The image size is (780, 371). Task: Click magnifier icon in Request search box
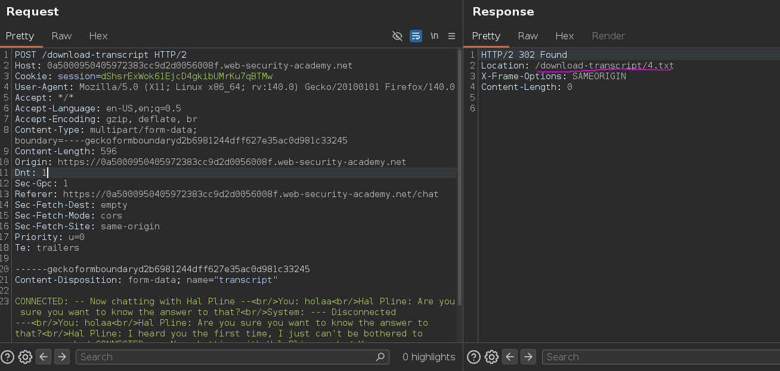click(x=380, y=357)
